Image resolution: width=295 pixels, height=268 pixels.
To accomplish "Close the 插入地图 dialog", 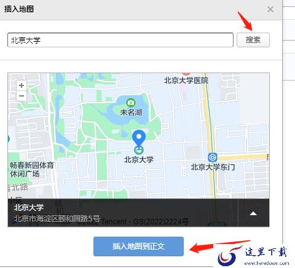I will point(270,9).
